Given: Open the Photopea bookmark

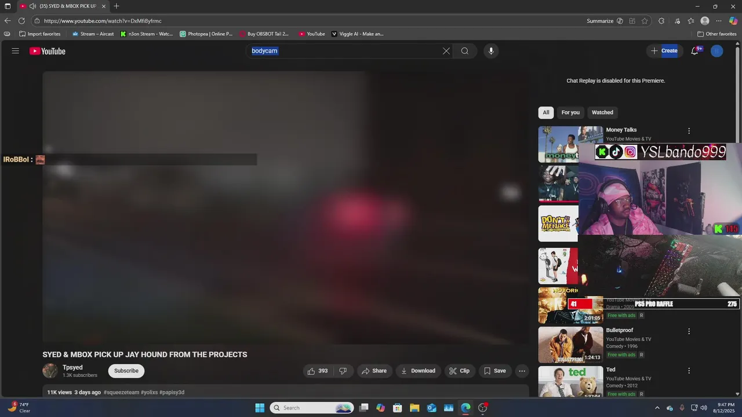Looking at the screenshot, I should [206, 34].
